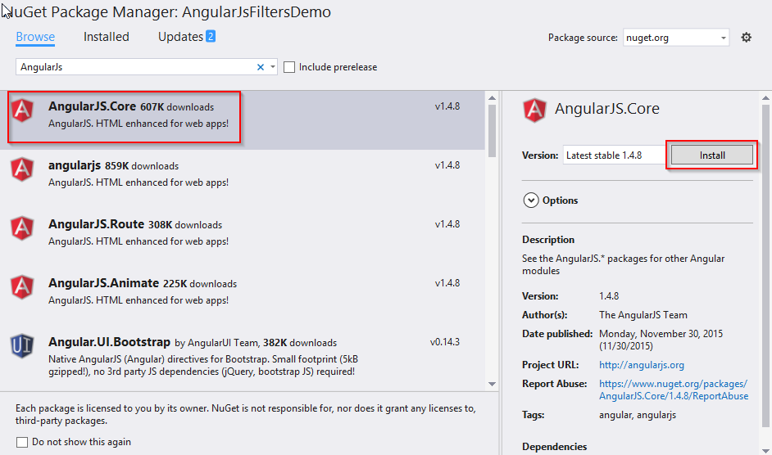This screenshot has height=455, width=772.
Task: Install the AngularJS.Core package
Action: pyautogui.click(x=712, y=155)
